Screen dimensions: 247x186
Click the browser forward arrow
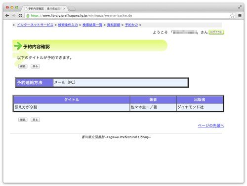(x=14, y=16)
